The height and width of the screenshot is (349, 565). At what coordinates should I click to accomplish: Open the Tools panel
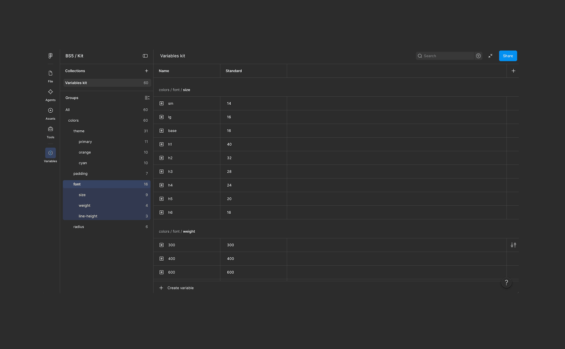[x=51, y=132]
